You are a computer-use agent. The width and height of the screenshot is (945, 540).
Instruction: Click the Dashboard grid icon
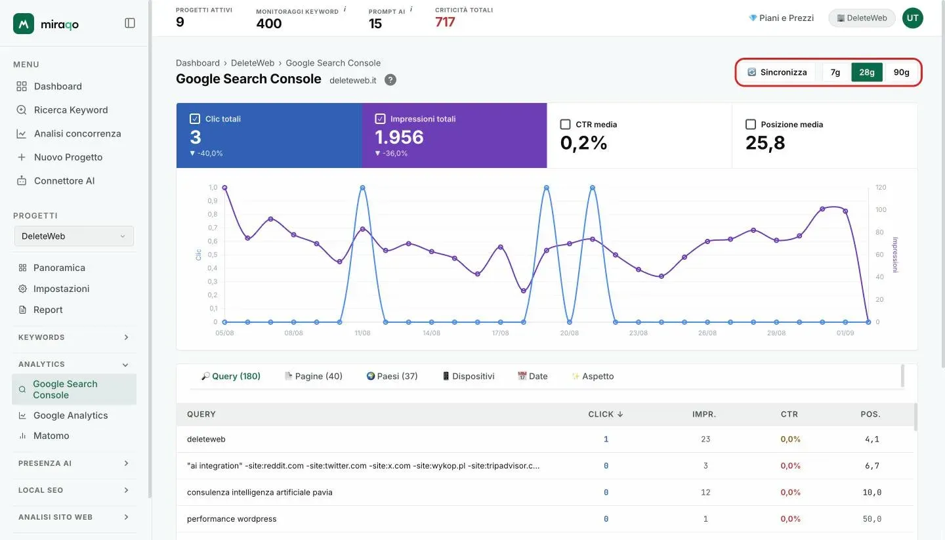click(x=22, y=87)
